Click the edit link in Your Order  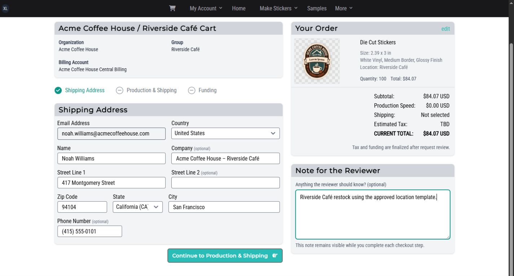[x=445, y=29]
